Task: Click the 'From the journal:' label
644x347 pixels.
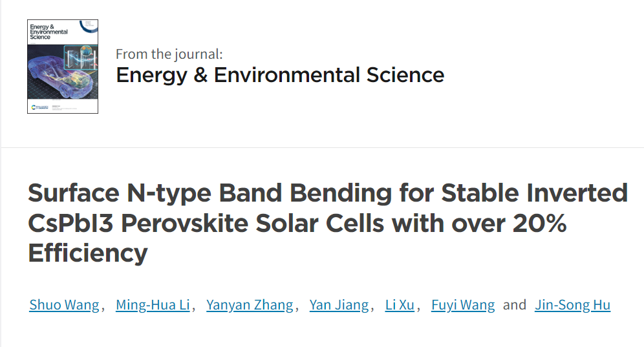Action: click(169, 54)
